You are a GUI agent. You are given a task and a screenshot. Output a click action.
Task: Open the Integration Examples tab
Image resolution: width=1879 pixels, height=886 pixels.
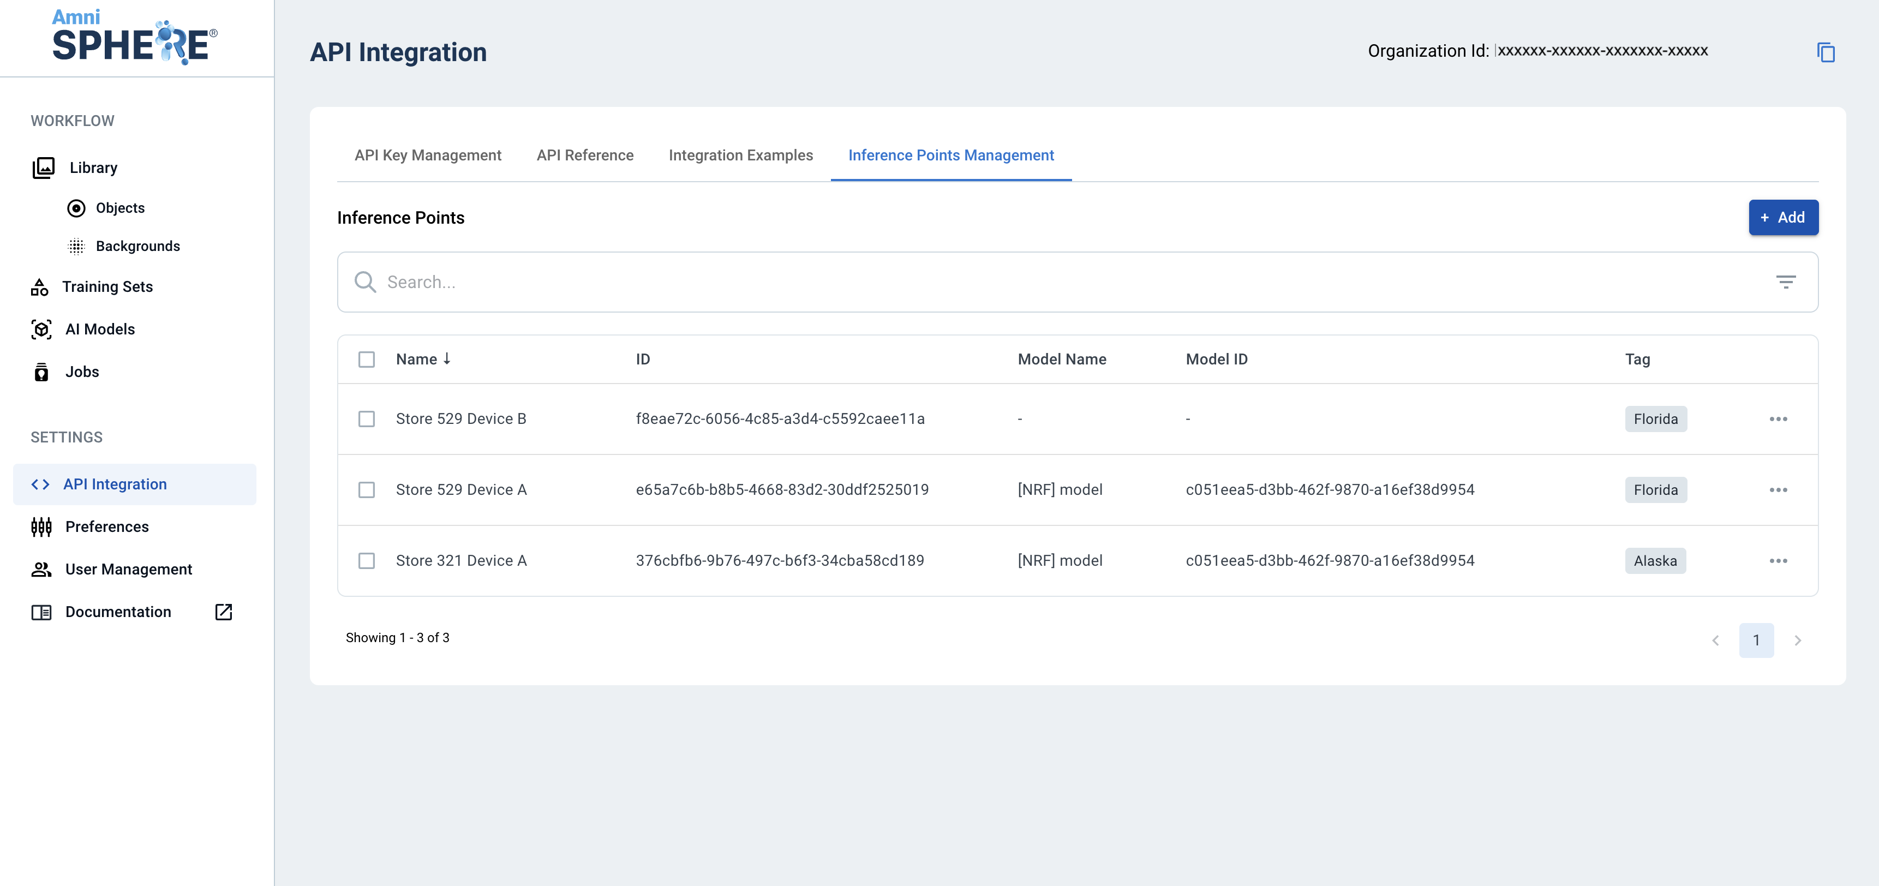coord(740,155)
